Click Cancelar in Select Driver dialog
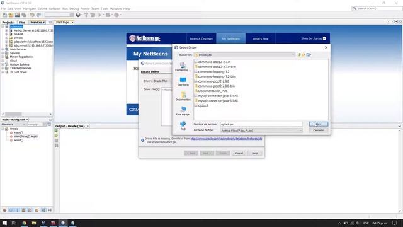 point(319,131)
